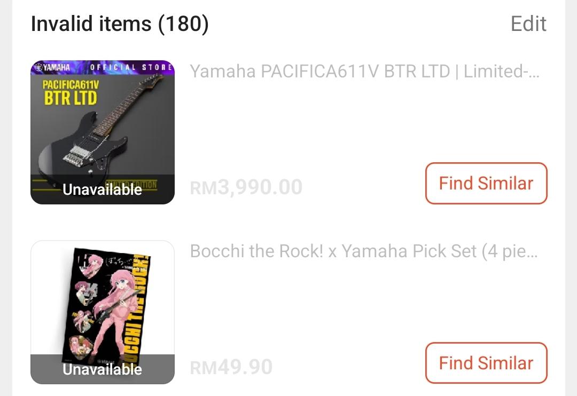Viewport: 577px width, 396px height.
Task: Open the Bocchi the Rock pick set thumbnail
Action: 103,304
